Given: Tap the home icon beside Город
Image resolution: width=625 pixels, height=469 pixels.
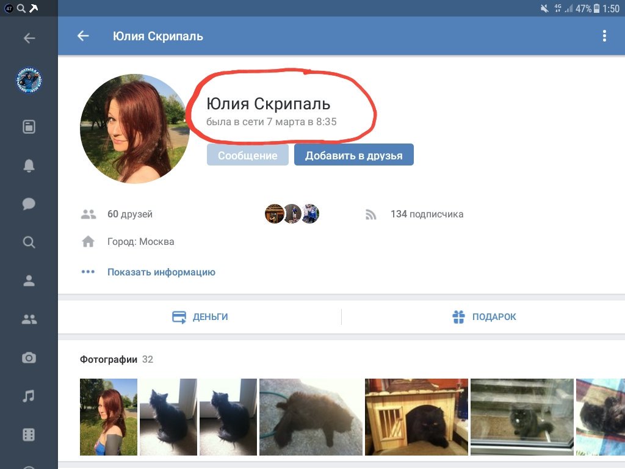Looking at the screenshot, I should click(88, 242).
